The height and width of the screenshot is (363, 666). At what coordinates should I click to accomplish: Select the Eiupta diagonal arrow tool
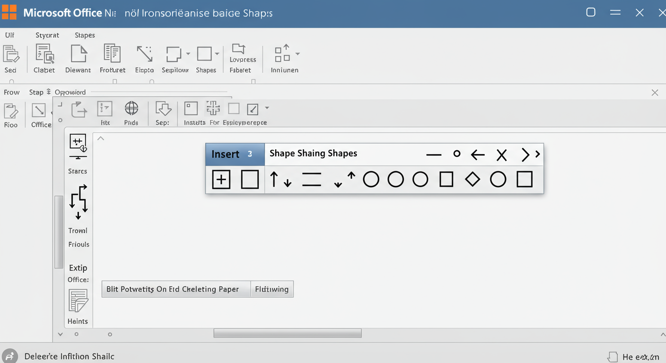coord(144,54)
